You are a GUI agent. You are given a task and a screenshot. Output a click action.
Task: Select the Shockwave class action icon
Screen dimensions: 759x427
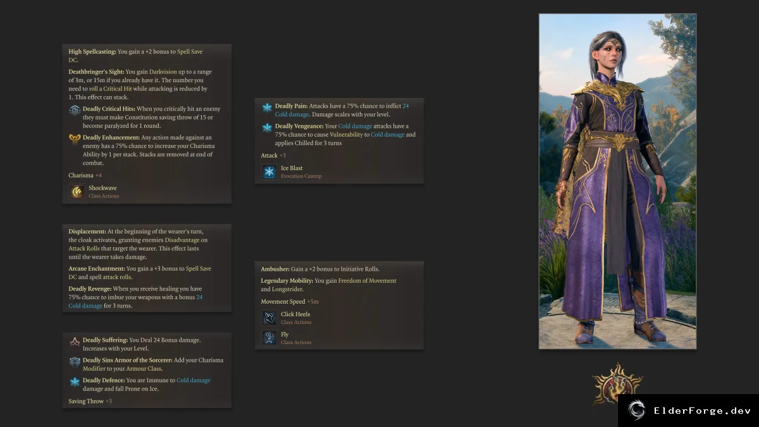77,192
